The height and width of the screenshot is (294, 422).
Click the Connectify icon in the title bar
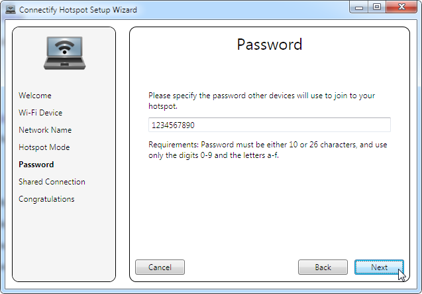click(11, 10)
